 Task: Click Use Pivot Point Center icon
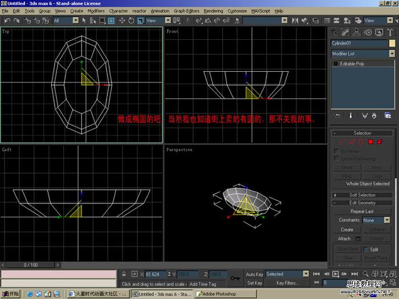(x=176, y=21)
